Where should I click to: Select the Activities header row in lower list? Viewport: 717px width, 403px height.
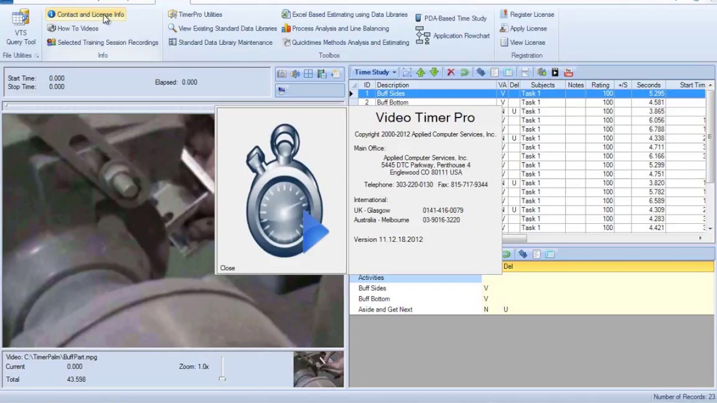tap(416, 278)
